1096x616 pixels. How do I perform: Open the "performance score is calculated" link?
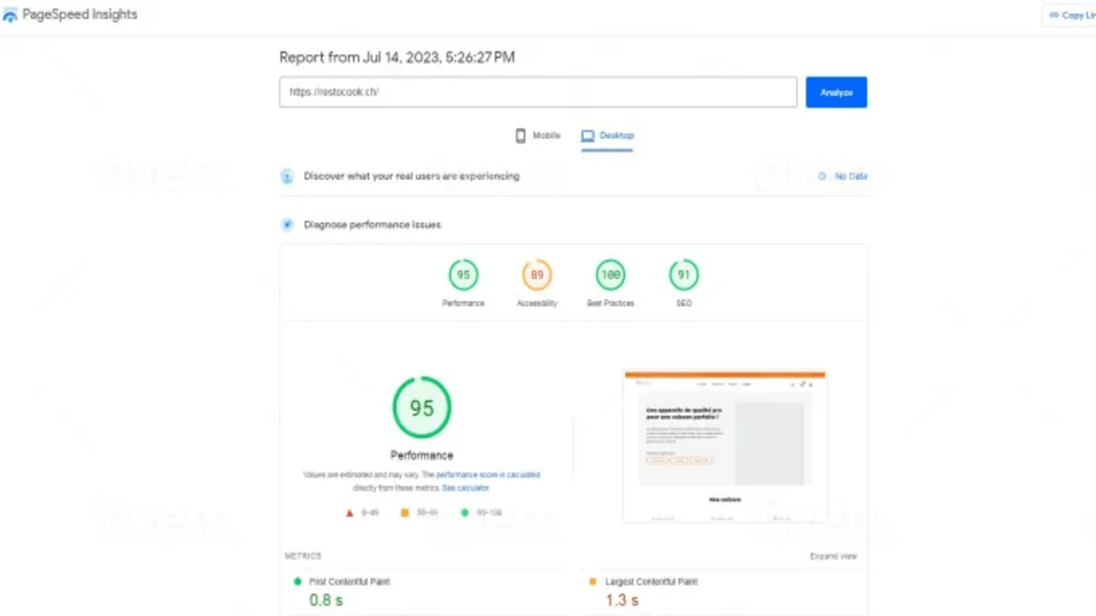pos(488,475)
